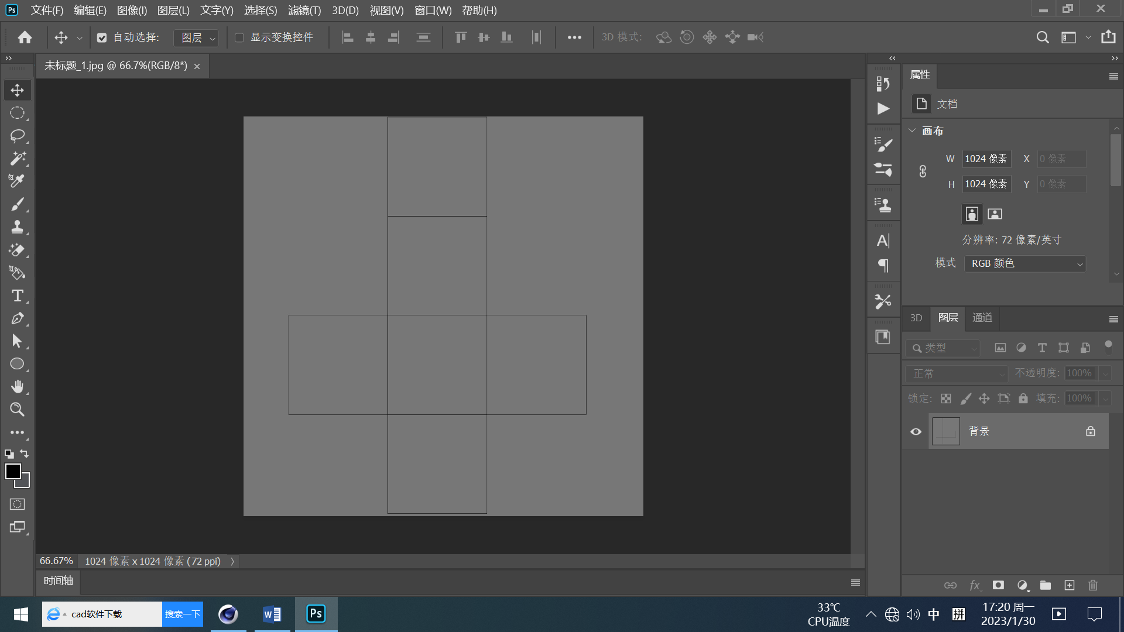Select the Elliptical Marquee tool
Viewport: 1124px width, 632px height.
click(x=17, y=113)
